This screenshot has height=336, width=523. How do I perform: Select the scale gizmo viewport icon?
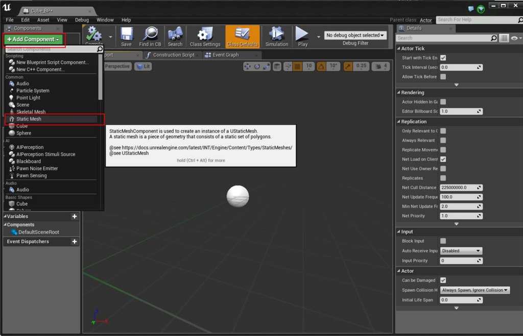267,67
